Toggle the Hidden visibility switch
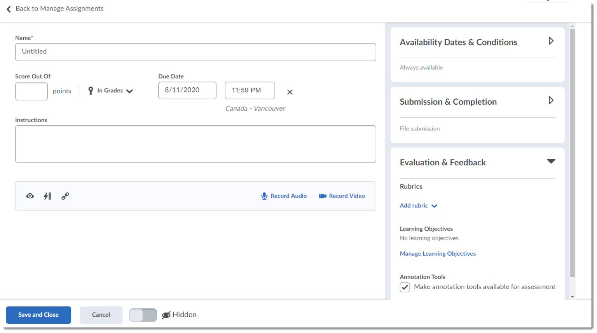The height and width of the screenshot is (333, 597). (143, 315)
